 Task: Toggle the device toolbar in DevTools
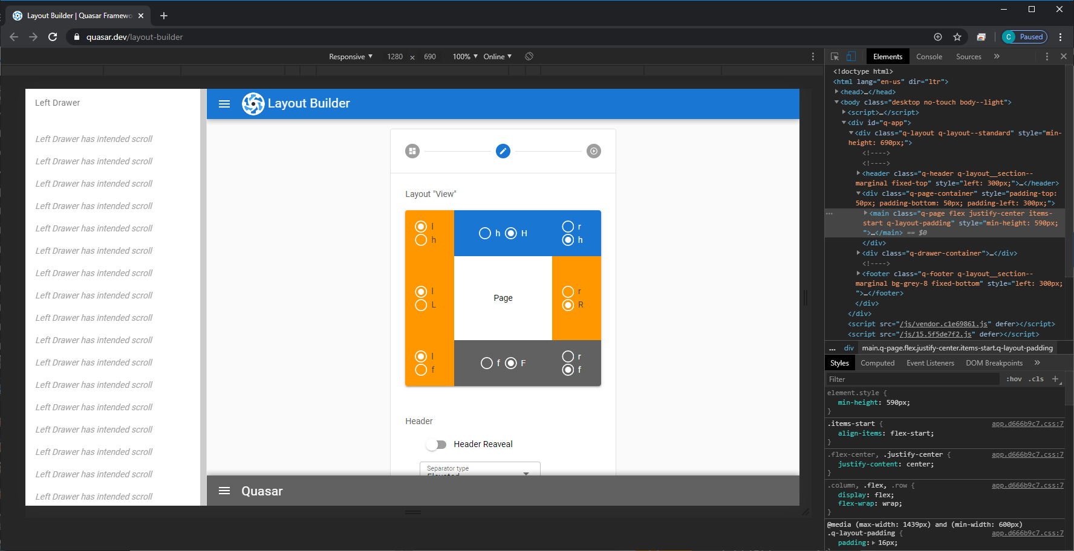coord(851,56)
